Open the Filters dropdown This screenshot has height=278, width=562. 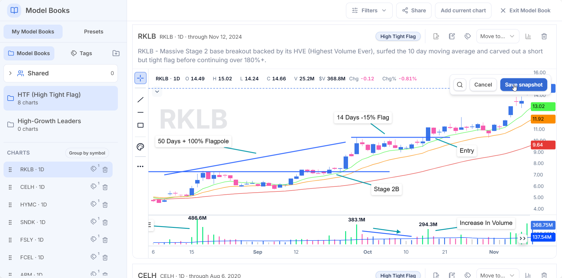(x=369, y=11)
